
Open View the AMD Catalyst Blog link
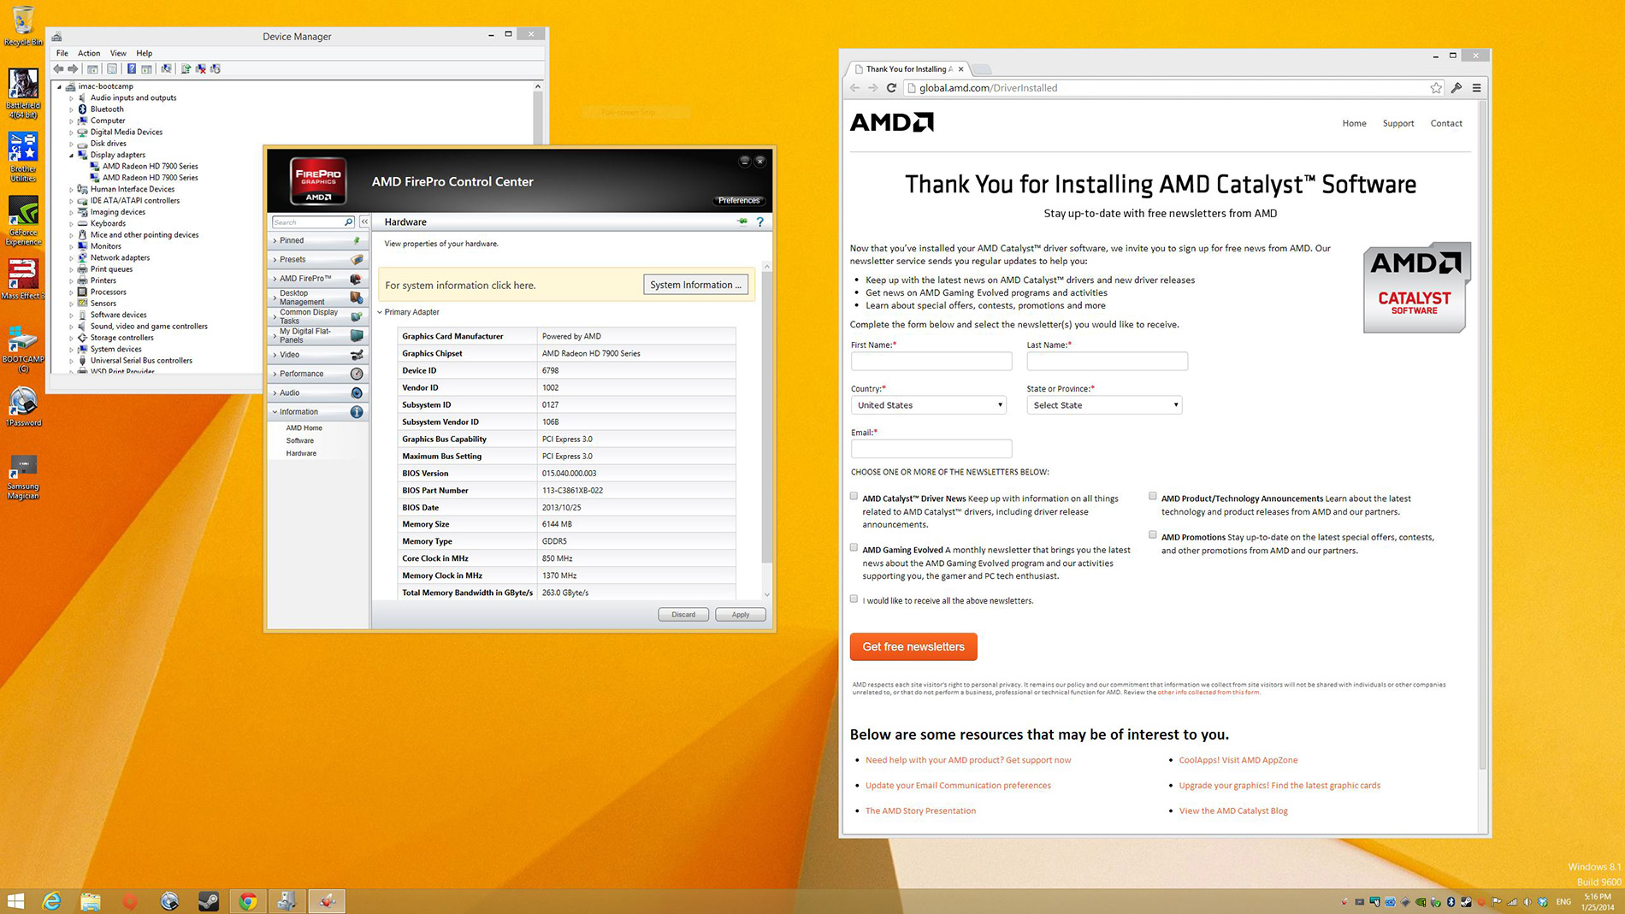point(1233,811)
